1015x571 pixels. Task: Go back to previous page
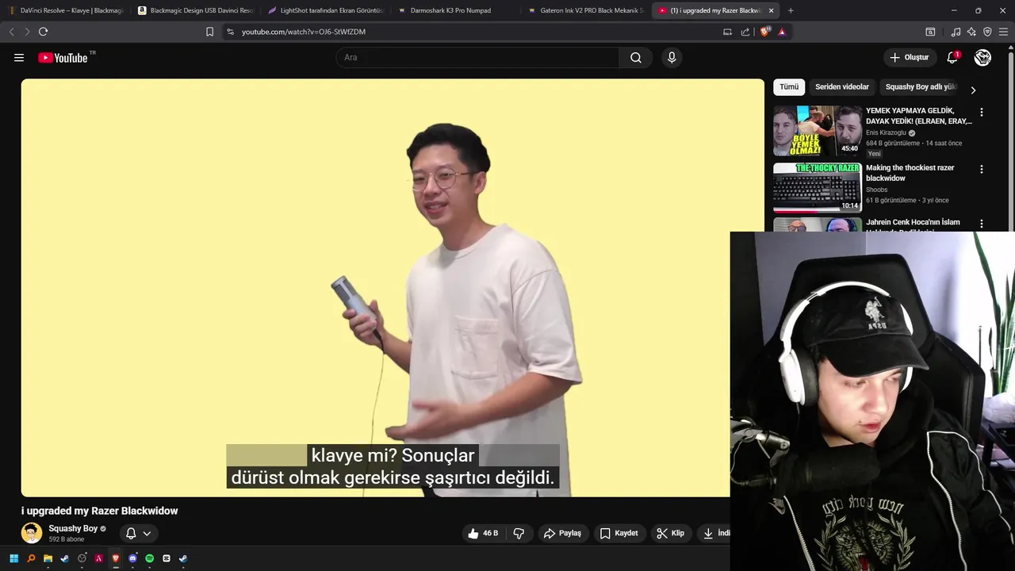tap(11, 32)
